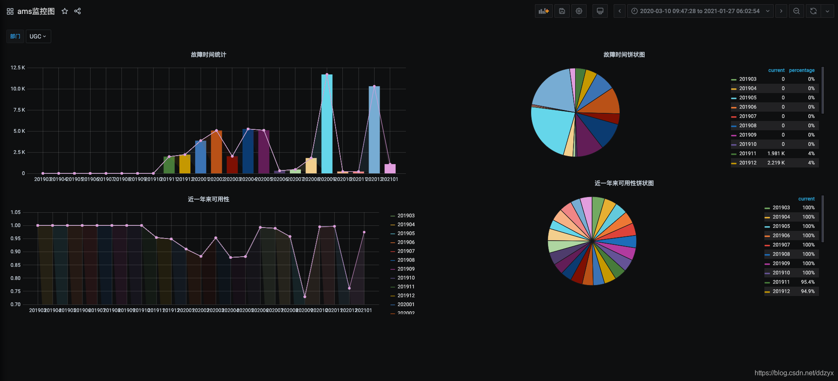
Task: Cycle view mode with monitor icon
Action: pos(600,11)
